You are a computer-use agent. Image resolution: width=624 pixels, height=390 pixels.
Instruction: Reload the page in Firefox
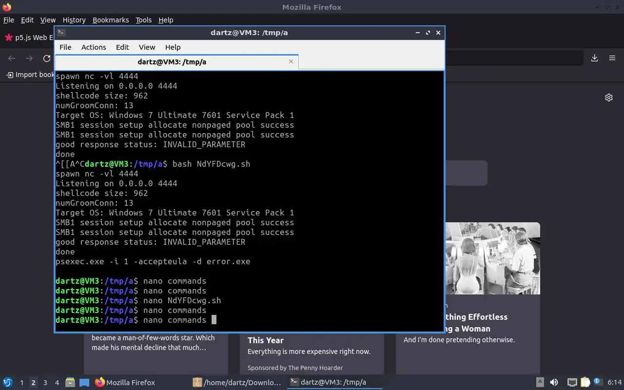click(47, 58)
